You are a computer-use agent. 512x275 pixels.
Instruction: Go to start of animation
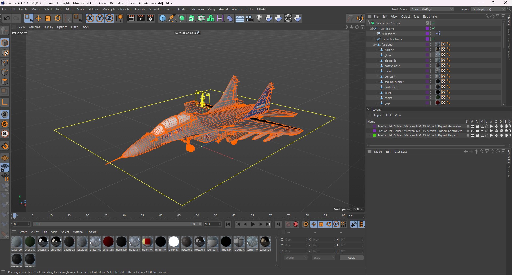(x=228, y=224)
